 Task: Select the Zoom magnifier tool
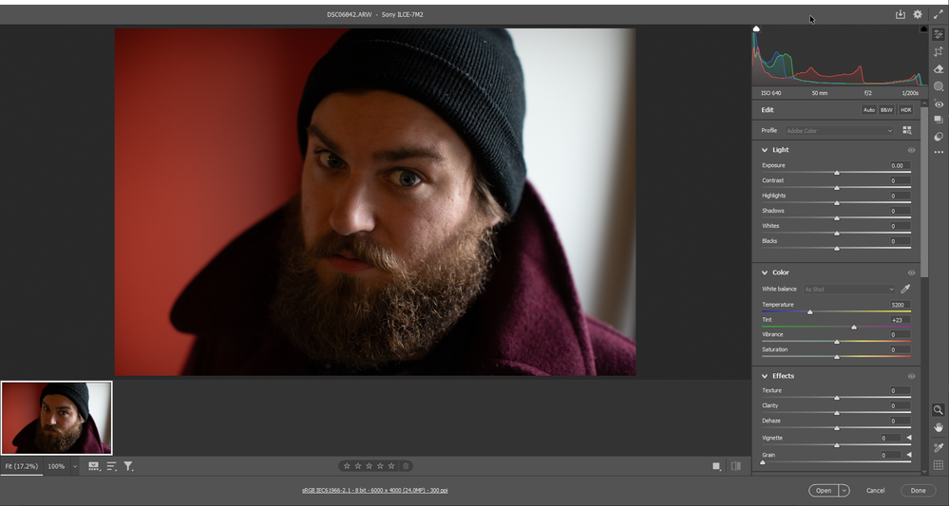939,410
